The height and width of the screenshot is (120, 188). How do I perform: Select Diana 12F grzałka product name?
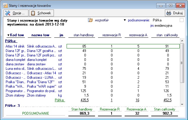[41, 51]
